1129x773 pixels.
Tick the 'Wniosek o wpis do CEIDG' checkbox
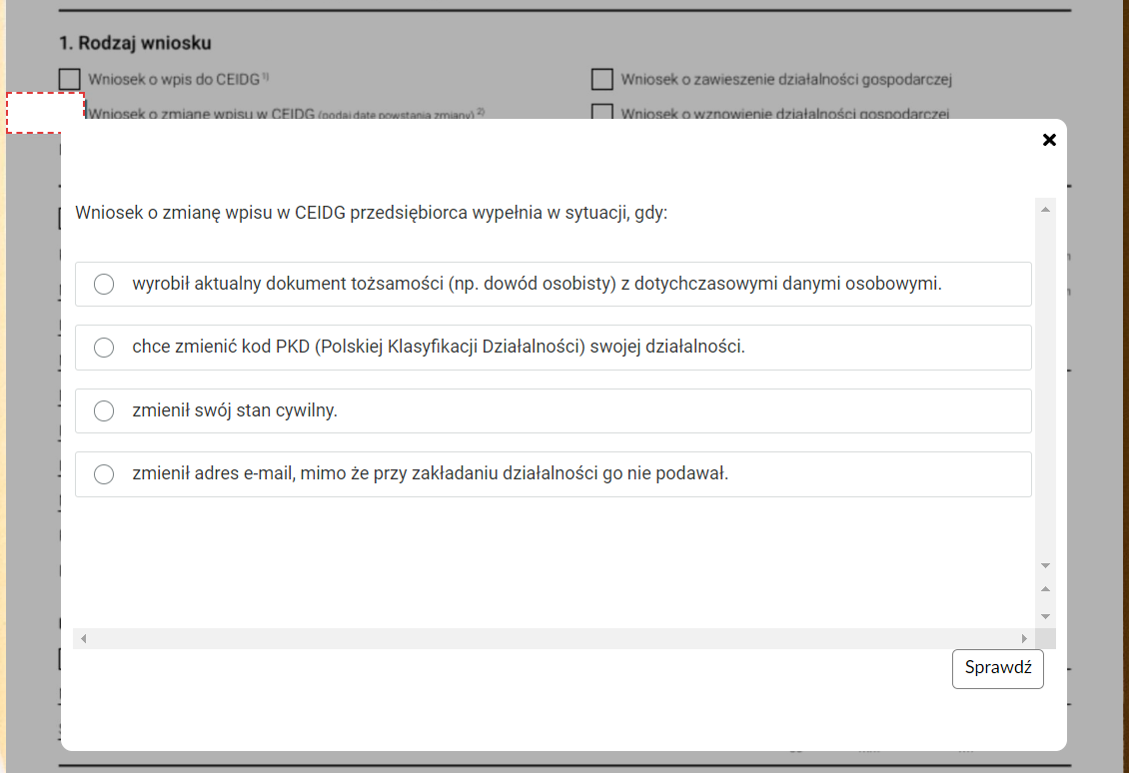tap(69, 79)
